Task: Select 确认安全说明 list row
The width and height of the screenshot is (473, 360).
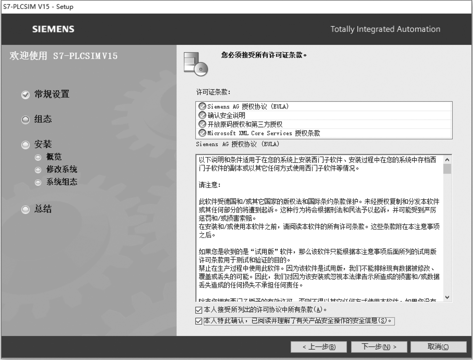Action: [x=324, y=115]
